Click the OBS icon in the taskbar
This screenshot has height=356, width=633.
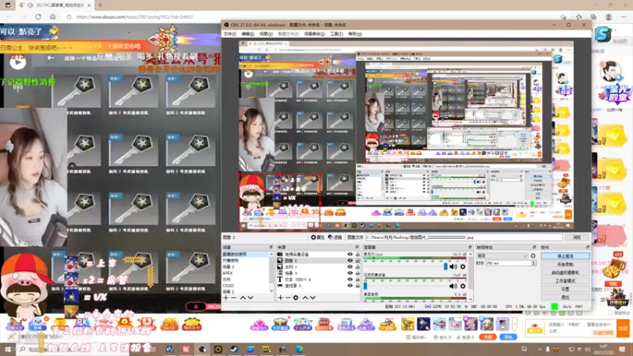(203, 349)
